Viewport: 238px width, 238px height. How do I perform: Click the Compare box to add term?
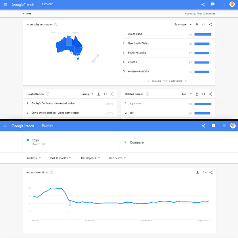134,142
